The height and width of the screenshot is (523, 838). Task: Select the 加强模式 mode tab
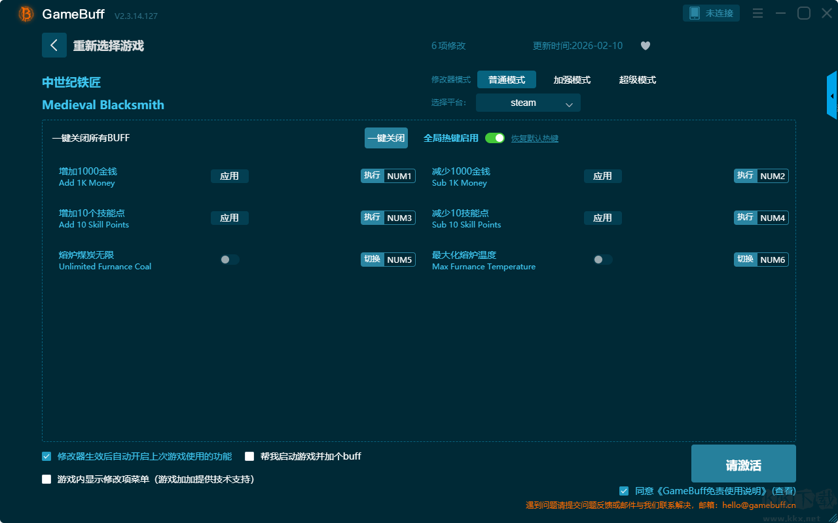572,80
